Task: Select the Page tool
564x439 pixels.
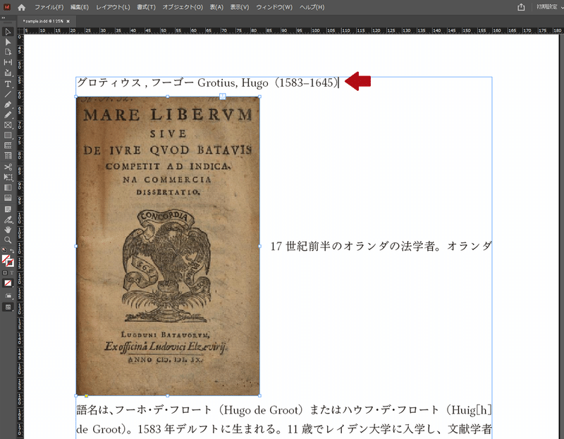Action: click(8, 52)
